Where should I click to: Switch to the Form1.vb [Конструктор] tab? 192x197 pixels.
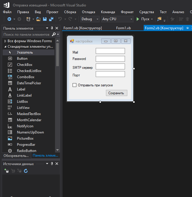(x=83, y=28)
